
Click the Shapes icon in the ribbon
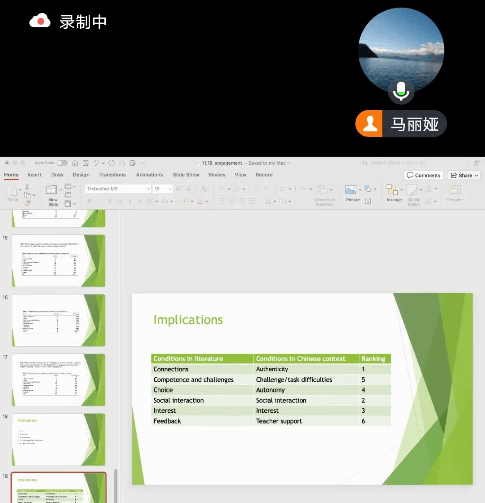(368, 189)
